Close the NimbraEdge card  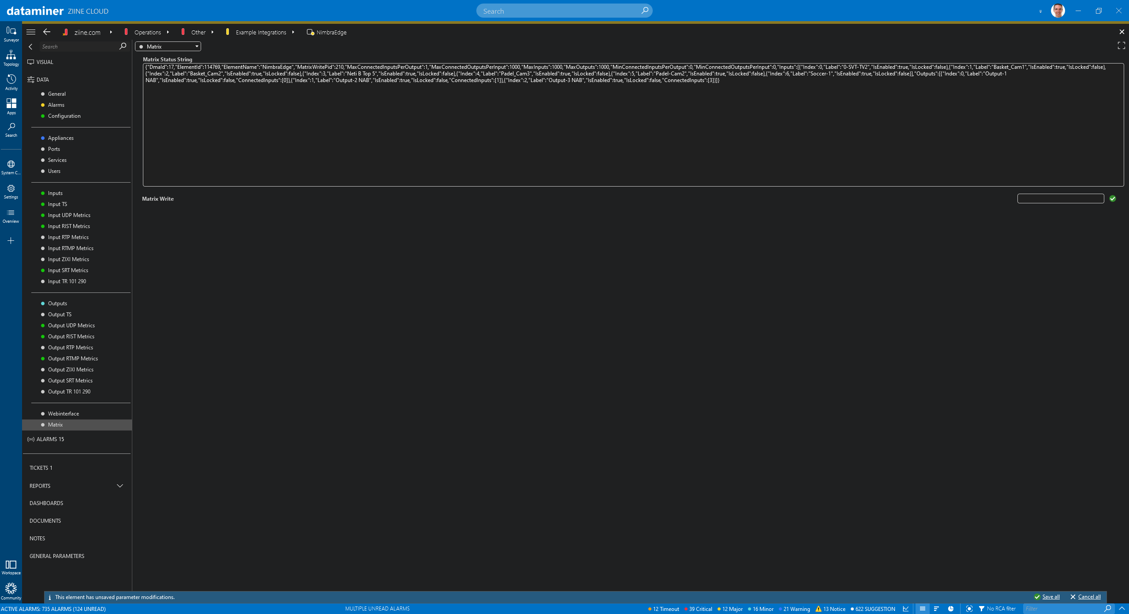click(1122, 32)
